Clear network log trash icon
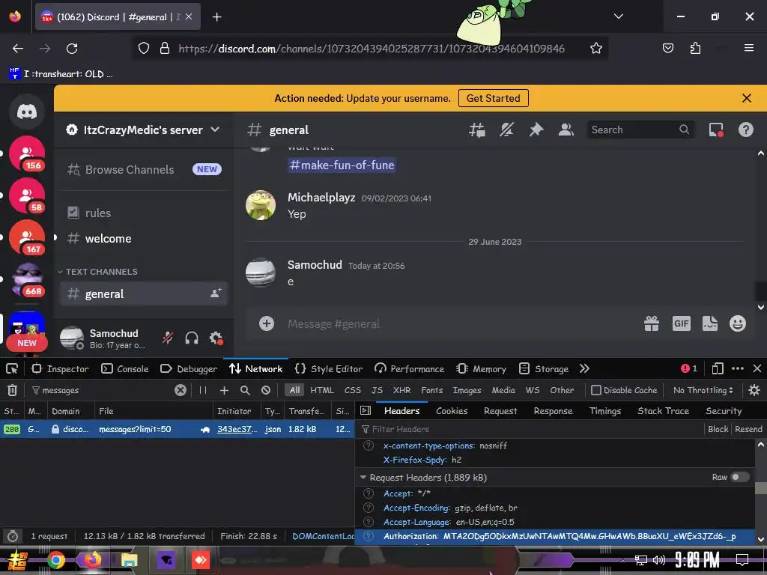This screenshot has height=575, width=767. click(12, 390)
